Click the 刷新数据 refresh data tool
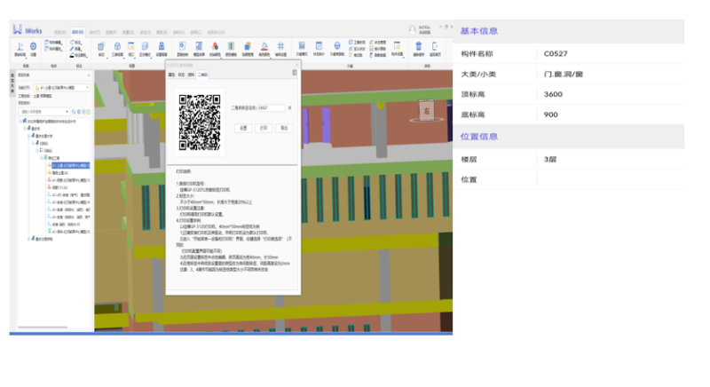 click(378, 55)
